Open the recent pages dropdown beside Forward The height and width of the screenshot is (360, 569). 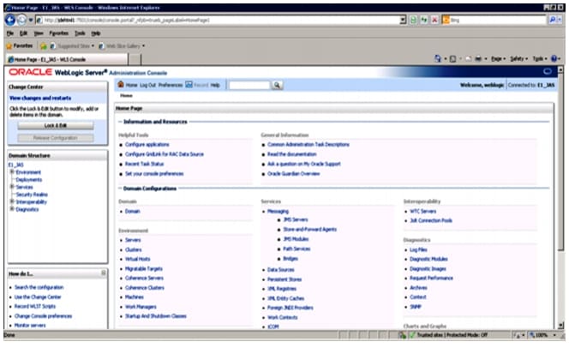tap(31, 20)
